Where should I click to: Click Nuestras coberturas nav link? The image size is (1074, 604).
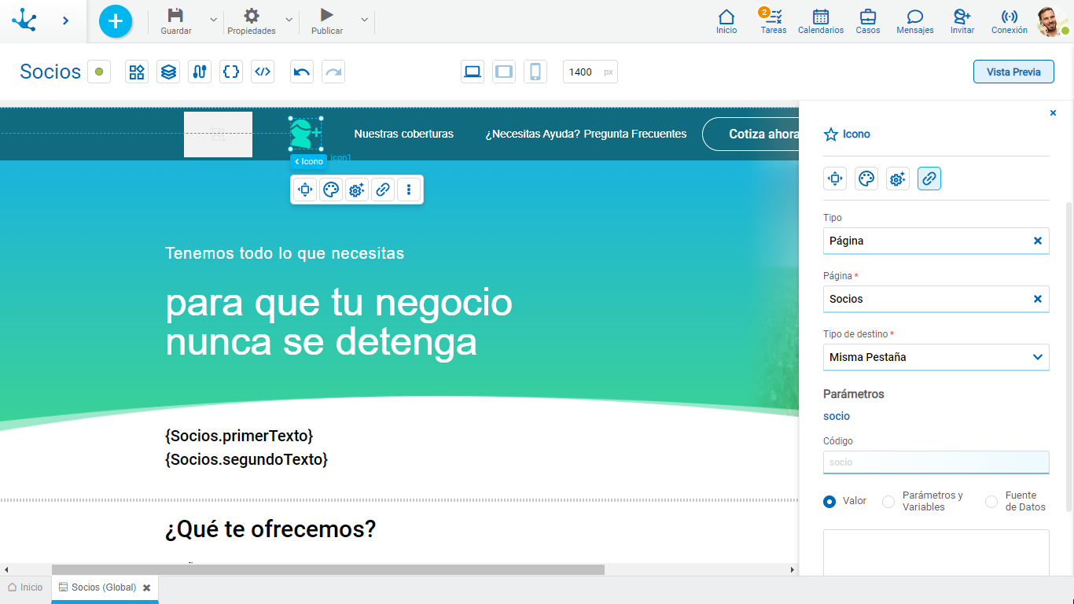point(403,134)
